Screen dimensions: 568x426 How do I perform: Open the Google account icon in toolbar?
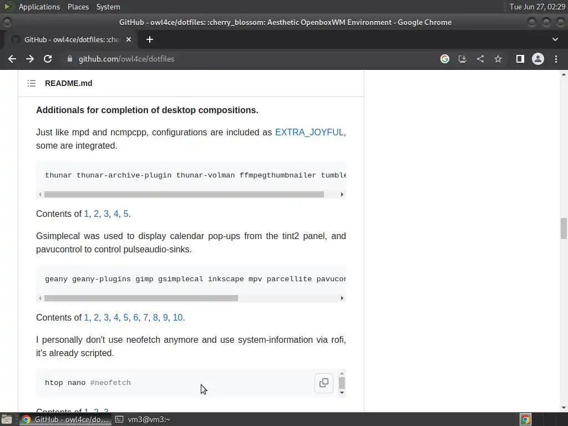coord(445,59)
